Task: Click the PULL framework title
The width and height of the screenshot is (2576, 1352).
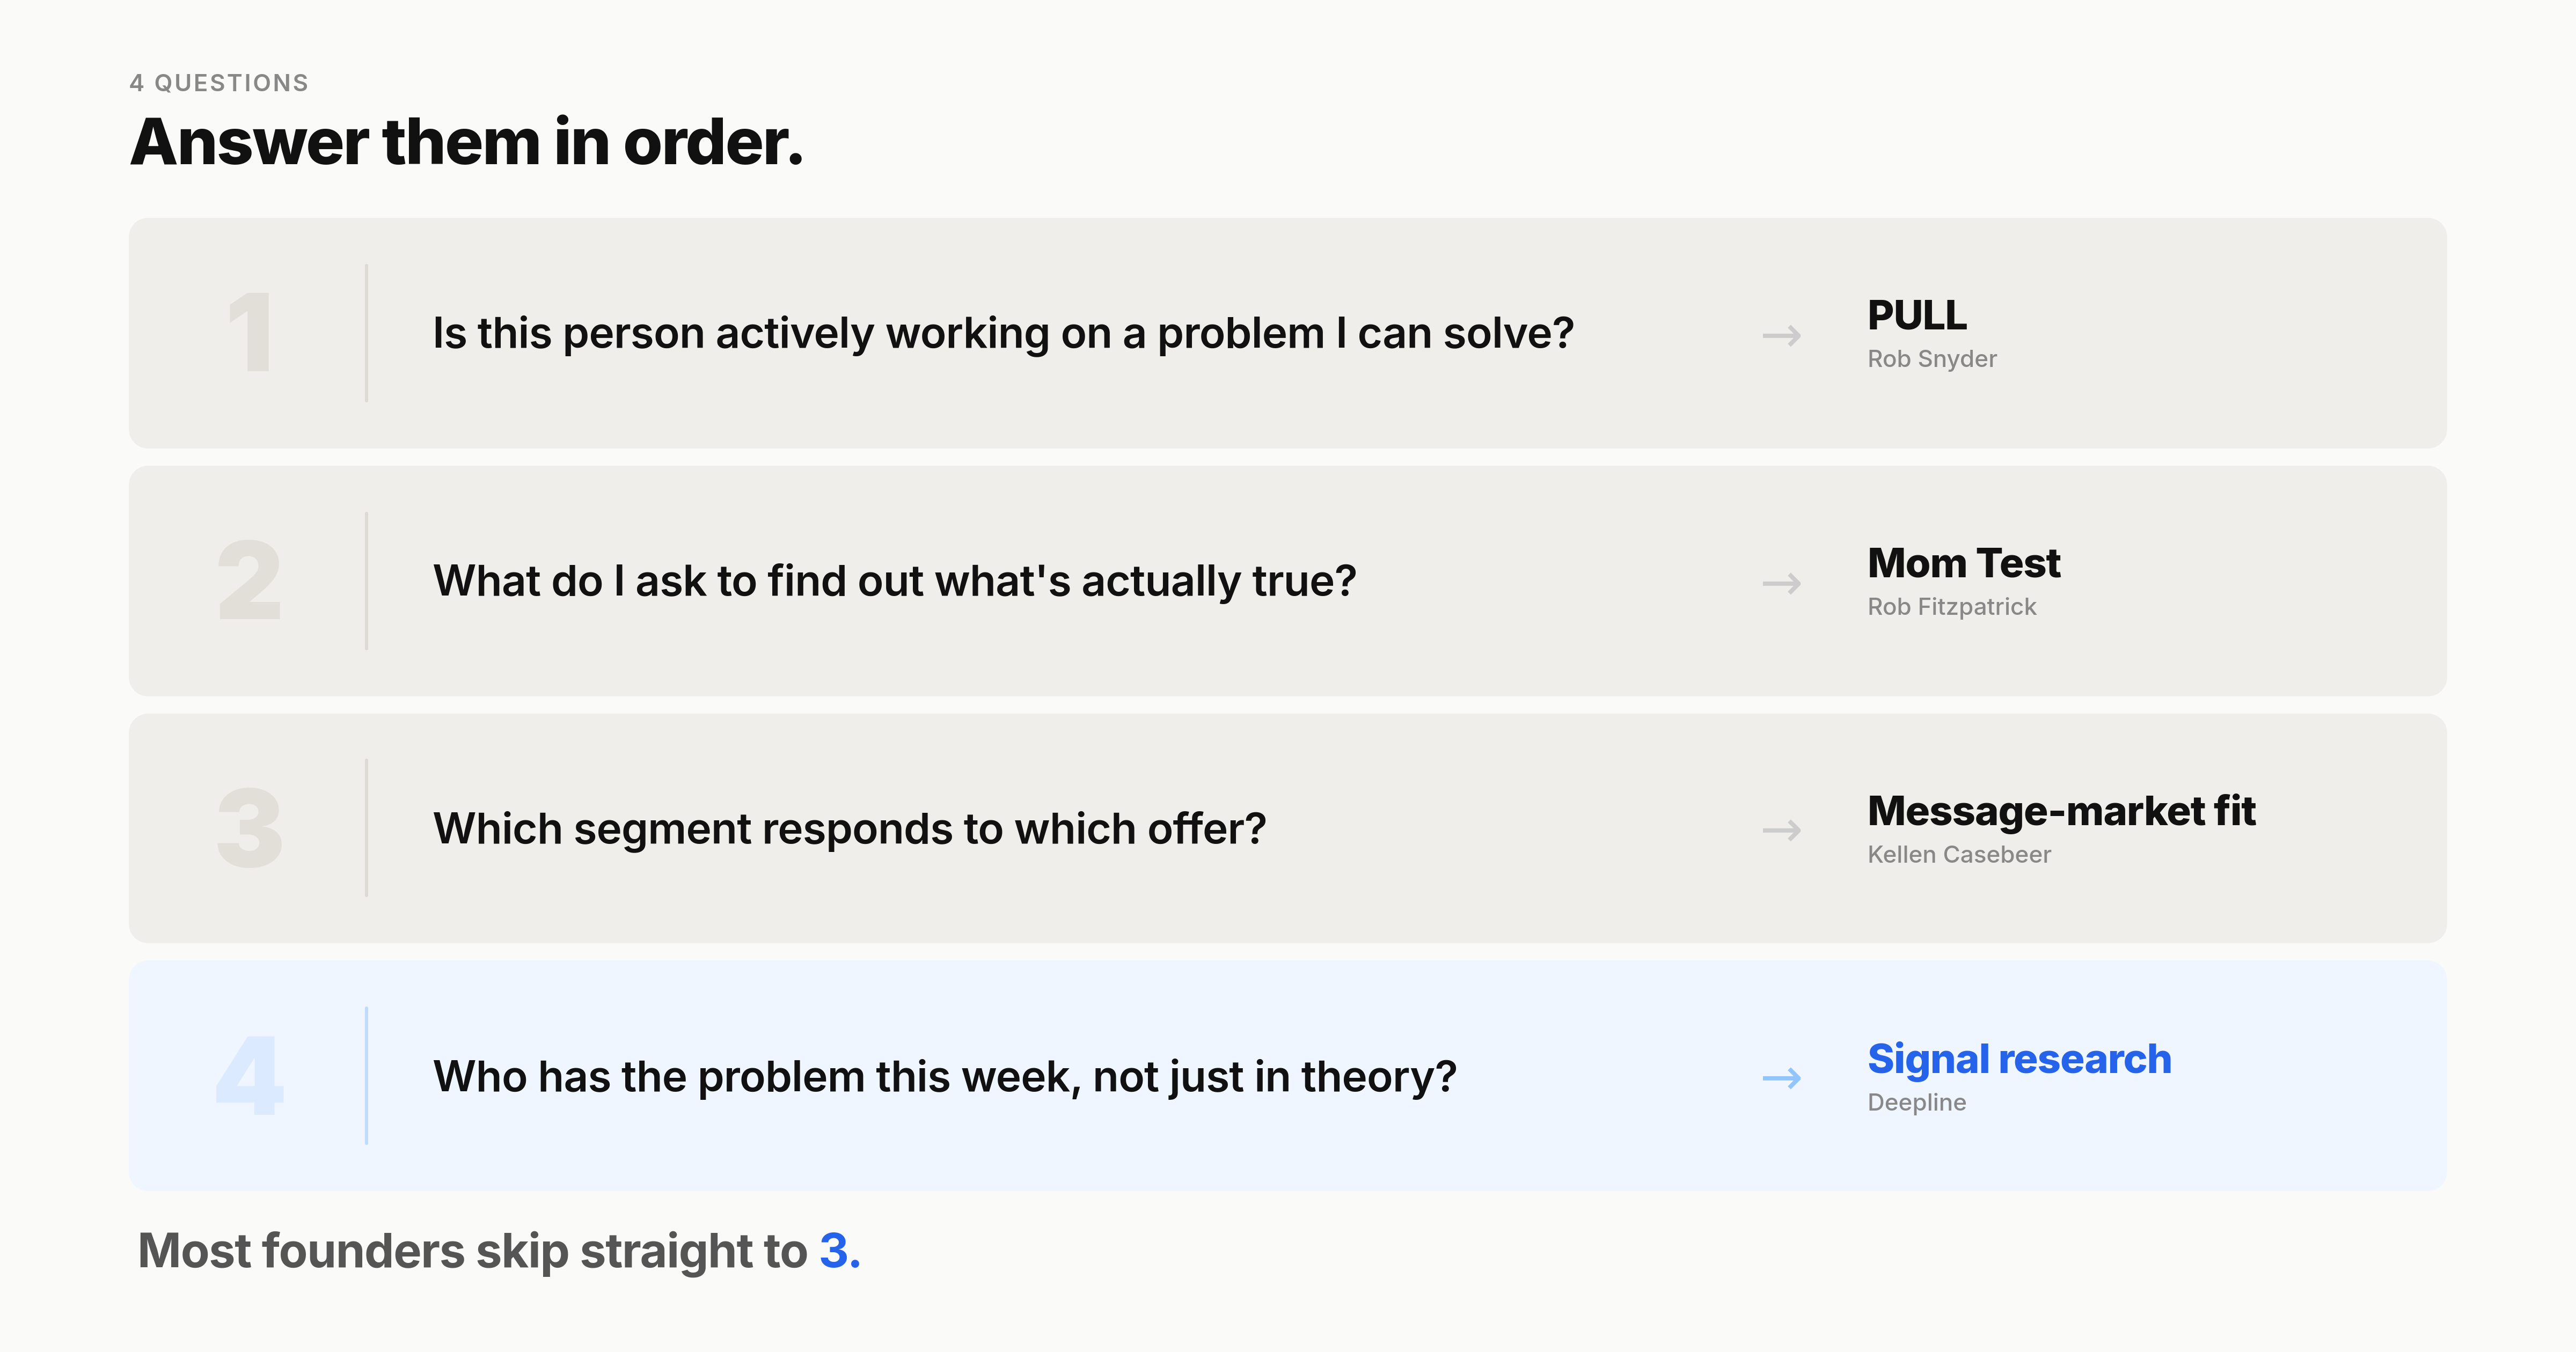Action: click(1917, 316)
